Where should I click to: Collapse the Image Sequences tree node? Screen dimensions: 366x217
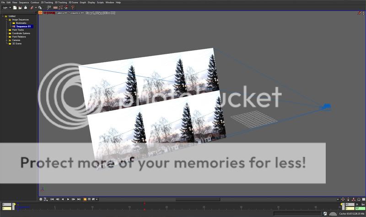click(x=6, y=20)
